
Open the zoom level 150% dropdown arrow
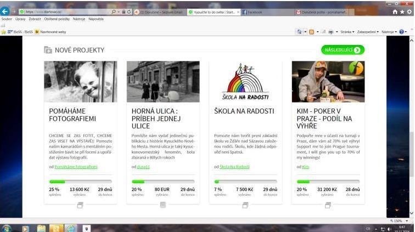click(x=407, y=220)
